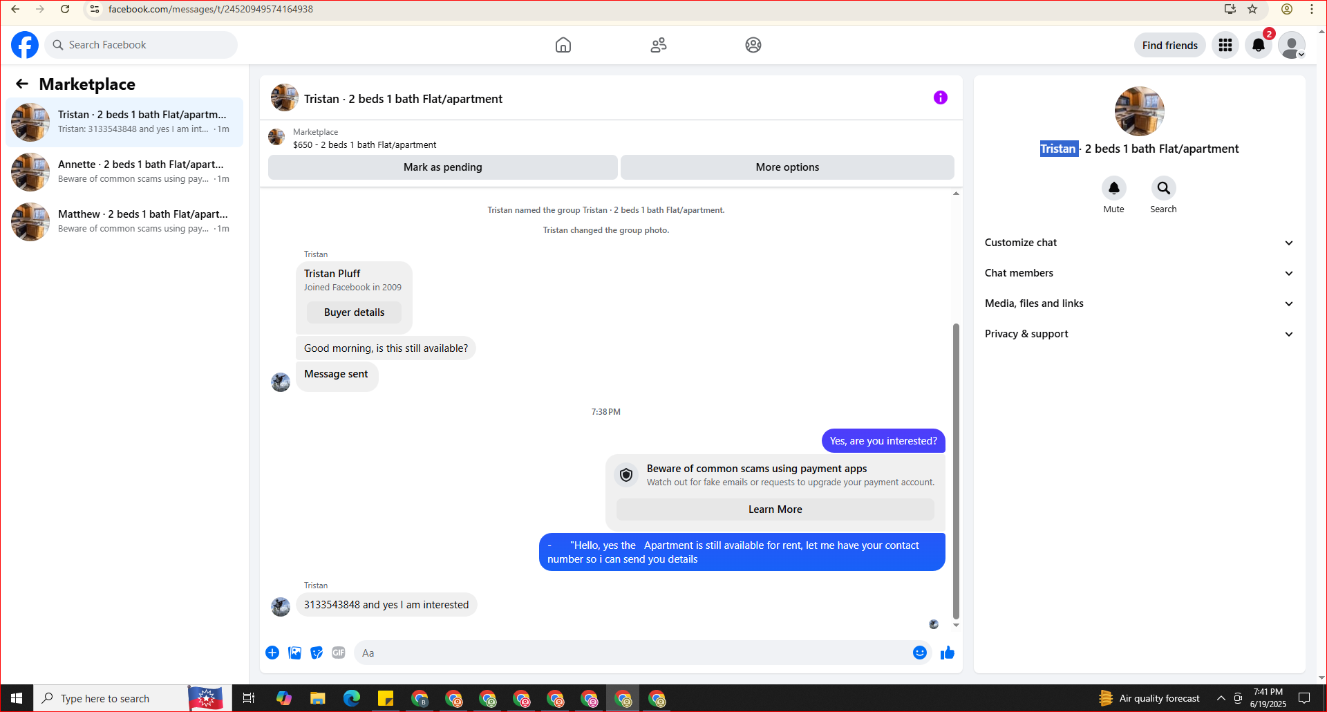Open the Annette conversation in Marketplace list
The height and width of the screenshot is (712, 1327).
point(124,171)
